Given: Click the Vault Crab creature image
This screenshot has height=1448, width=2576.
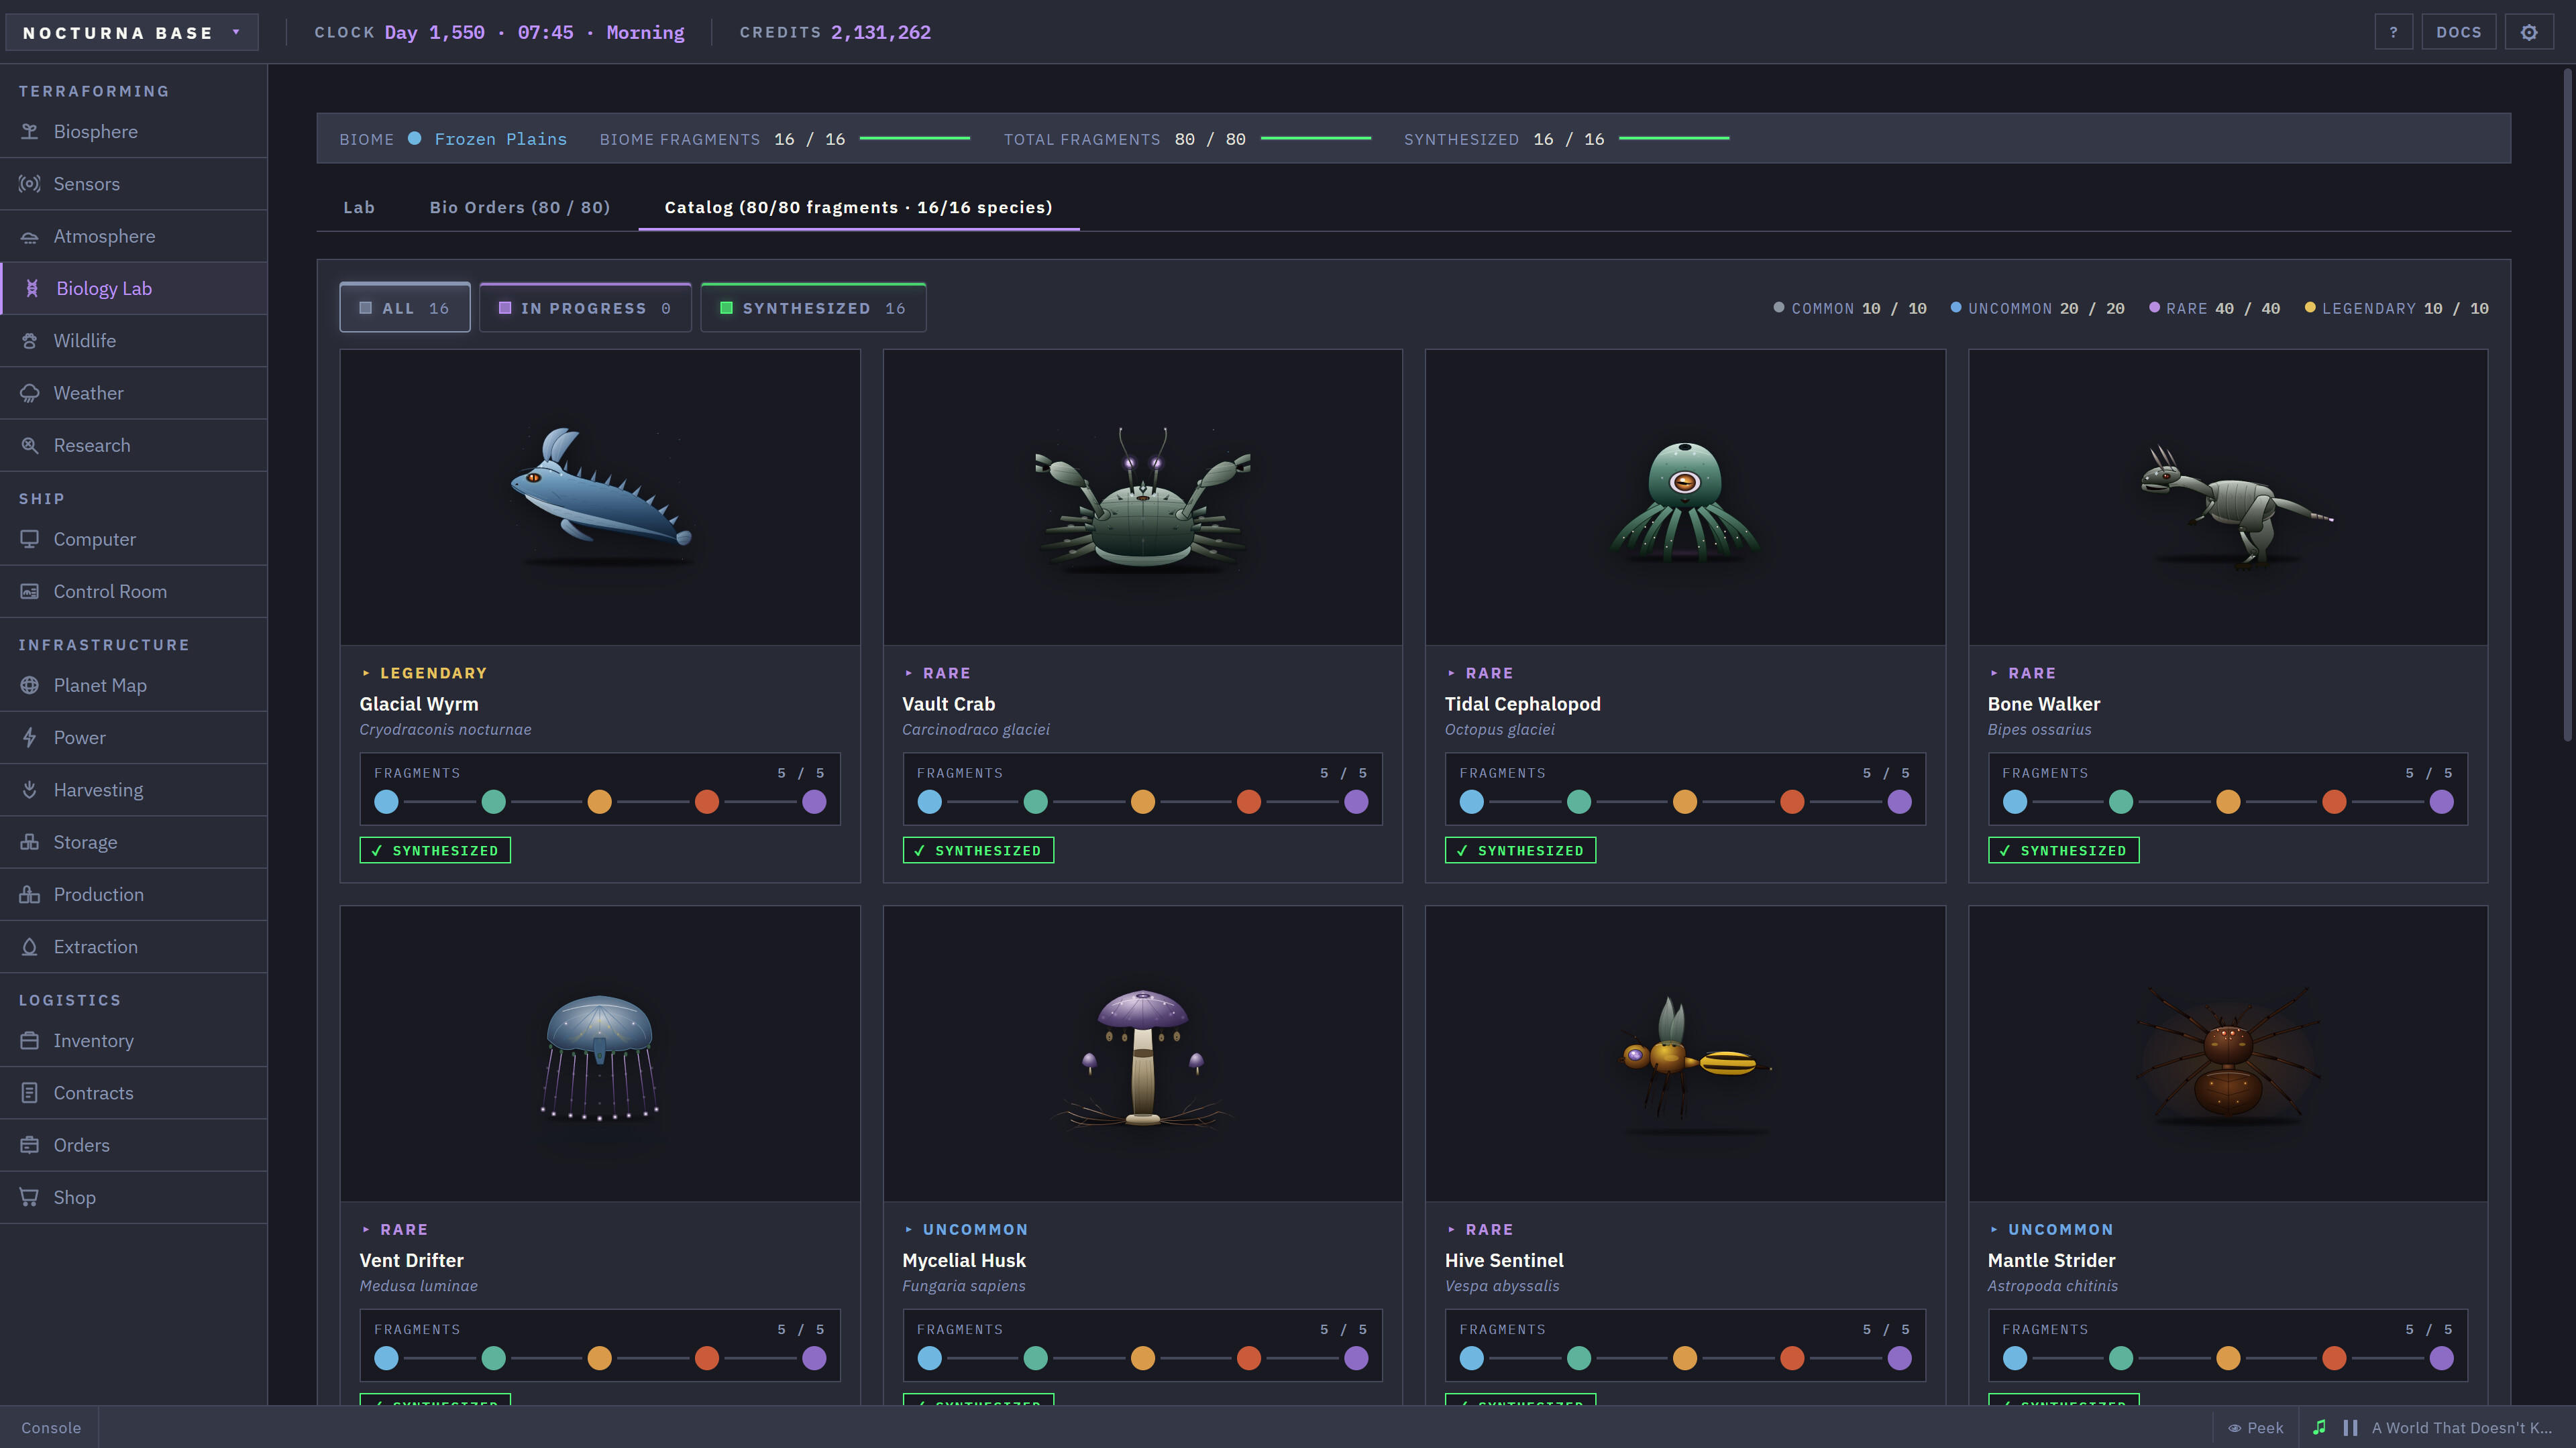Looking at the screenshot, I should pyautogui.click(x=1142, y=497).
